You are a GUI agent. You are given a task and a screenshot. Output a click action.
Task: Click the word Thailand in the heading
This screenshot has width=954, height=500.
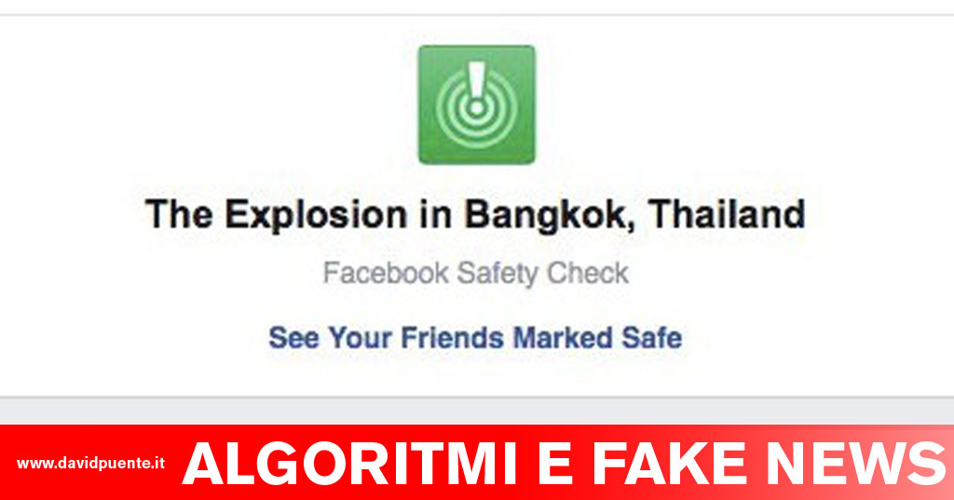[x=727, y=213]
